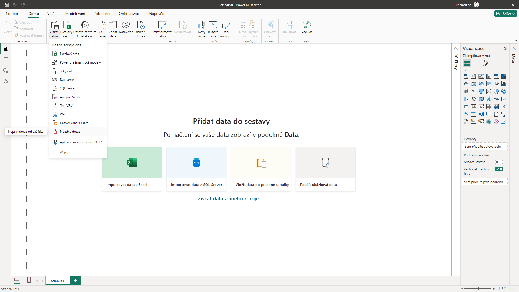Click Zadat data in the ribbon
Viewport: 519px width, 292px height.
(x=113, y=29)
